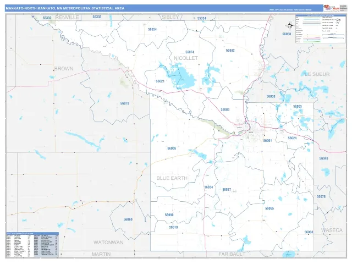Open the map legend box
Screen dimensions: 352x264
click(321, 29)
